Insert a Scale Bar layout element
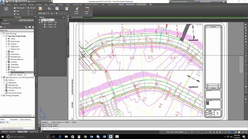 [x=87, y=10]
